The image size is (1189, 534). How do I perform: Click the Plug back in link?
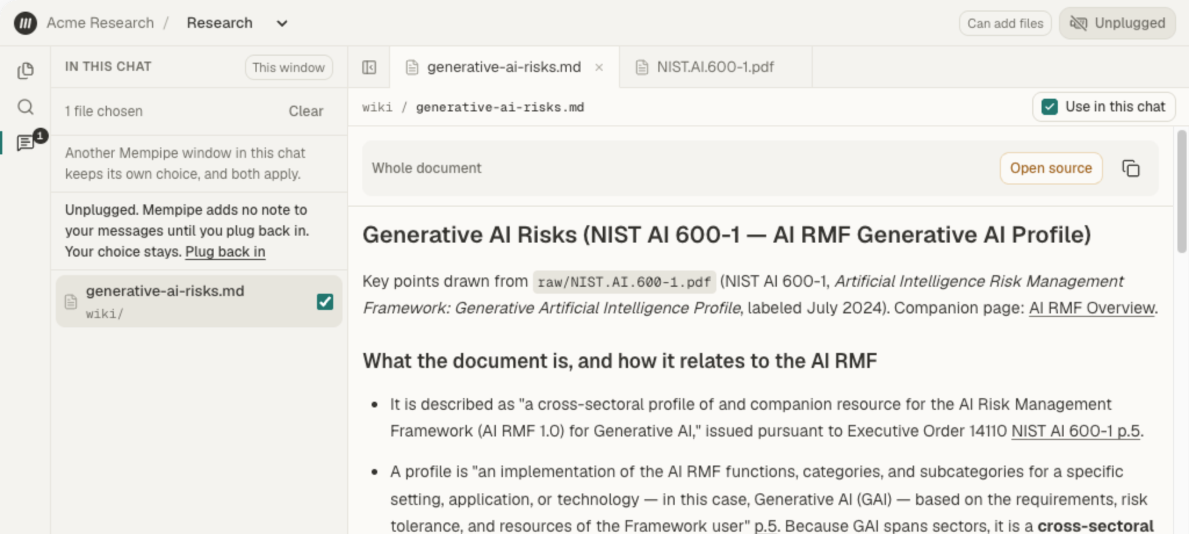[x=225, y=252]
